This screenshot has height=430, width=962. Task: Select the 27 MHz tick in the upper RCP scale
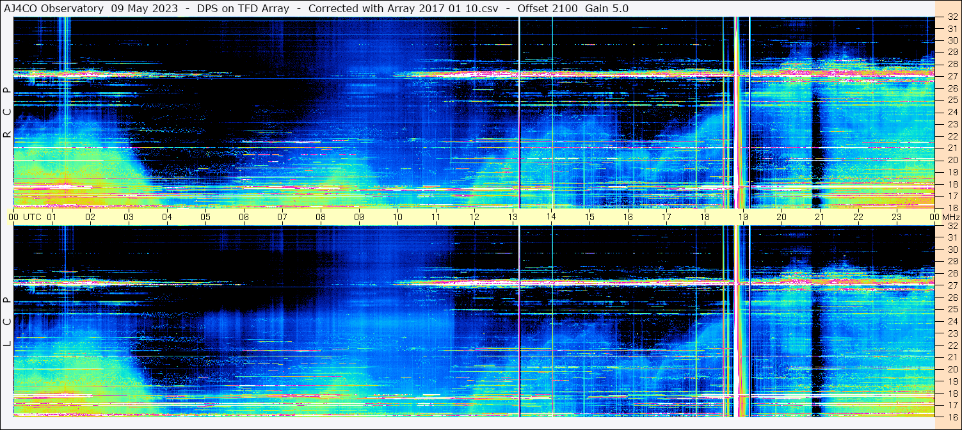click(x=952, y=77)
